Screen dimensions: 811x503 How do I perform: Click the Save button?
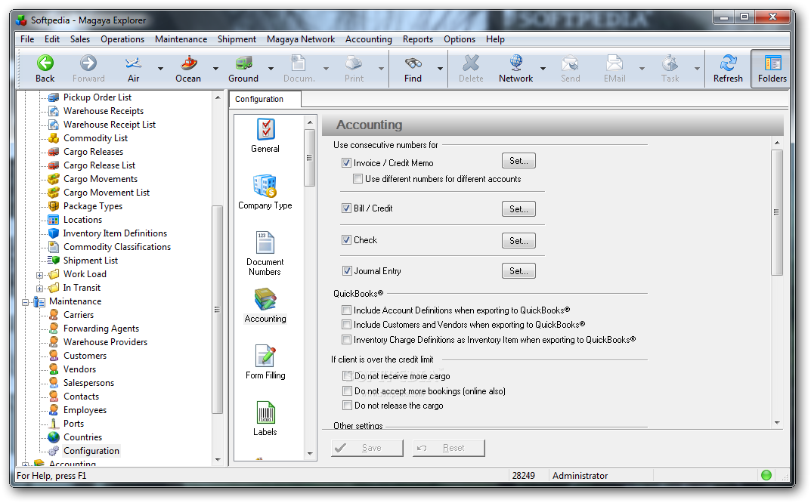pos(367,448)
